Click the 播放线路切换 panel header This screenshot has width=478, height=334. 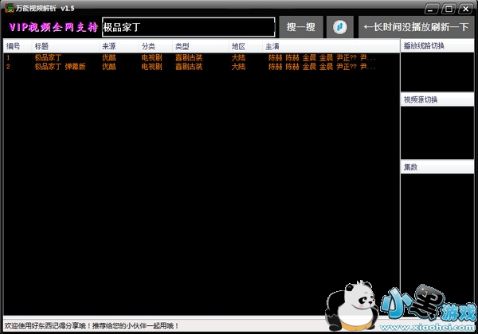pos(437,46)
